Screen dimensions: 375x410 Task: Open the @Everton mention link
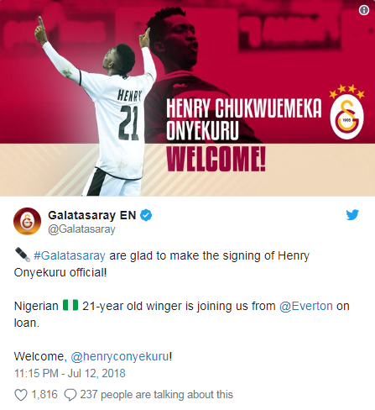point(306,306)
